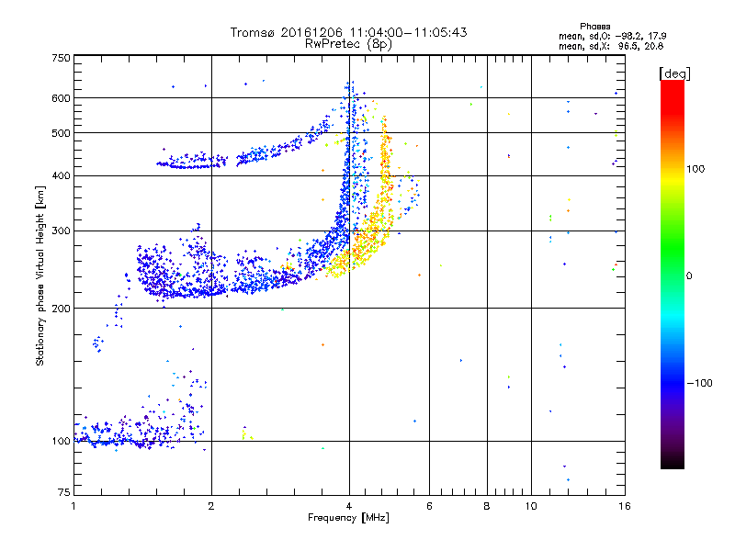Click the blue second-hop echo trace near 420 km

click(x=192, y=162)
